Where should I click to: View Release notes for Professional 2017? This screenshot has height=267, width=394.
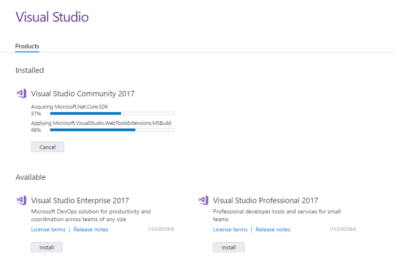[x=273, y=229]
